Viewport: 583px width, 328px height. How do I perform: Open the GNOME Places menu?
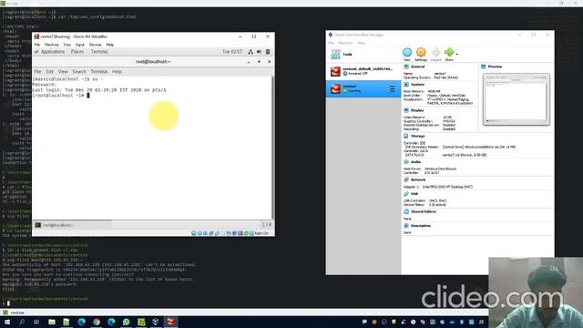tap(77, 52)
